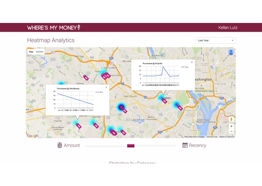
Task: Click the price tag marker under Ulta Beauty popup
Action: (x=78, y=126)
